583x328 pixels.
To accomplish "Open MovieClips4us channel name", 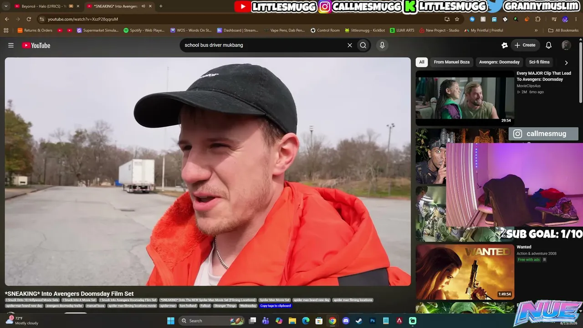I will (528, 86).
